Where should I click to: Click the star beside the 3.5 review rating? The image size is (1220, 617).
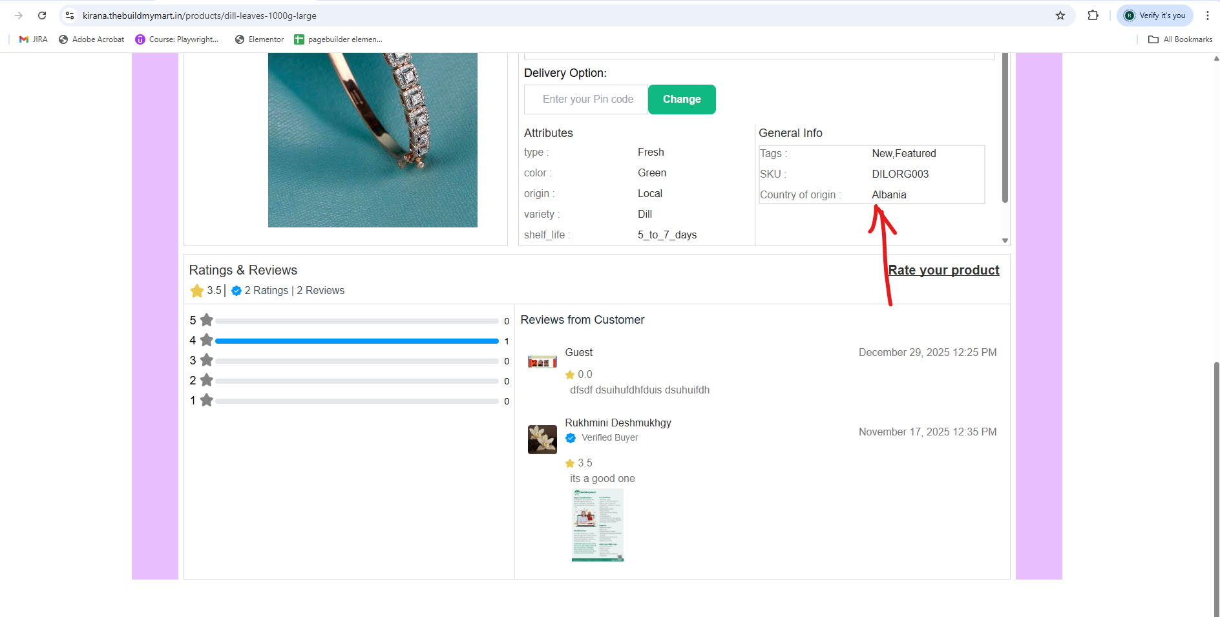(x=570, y=463)
